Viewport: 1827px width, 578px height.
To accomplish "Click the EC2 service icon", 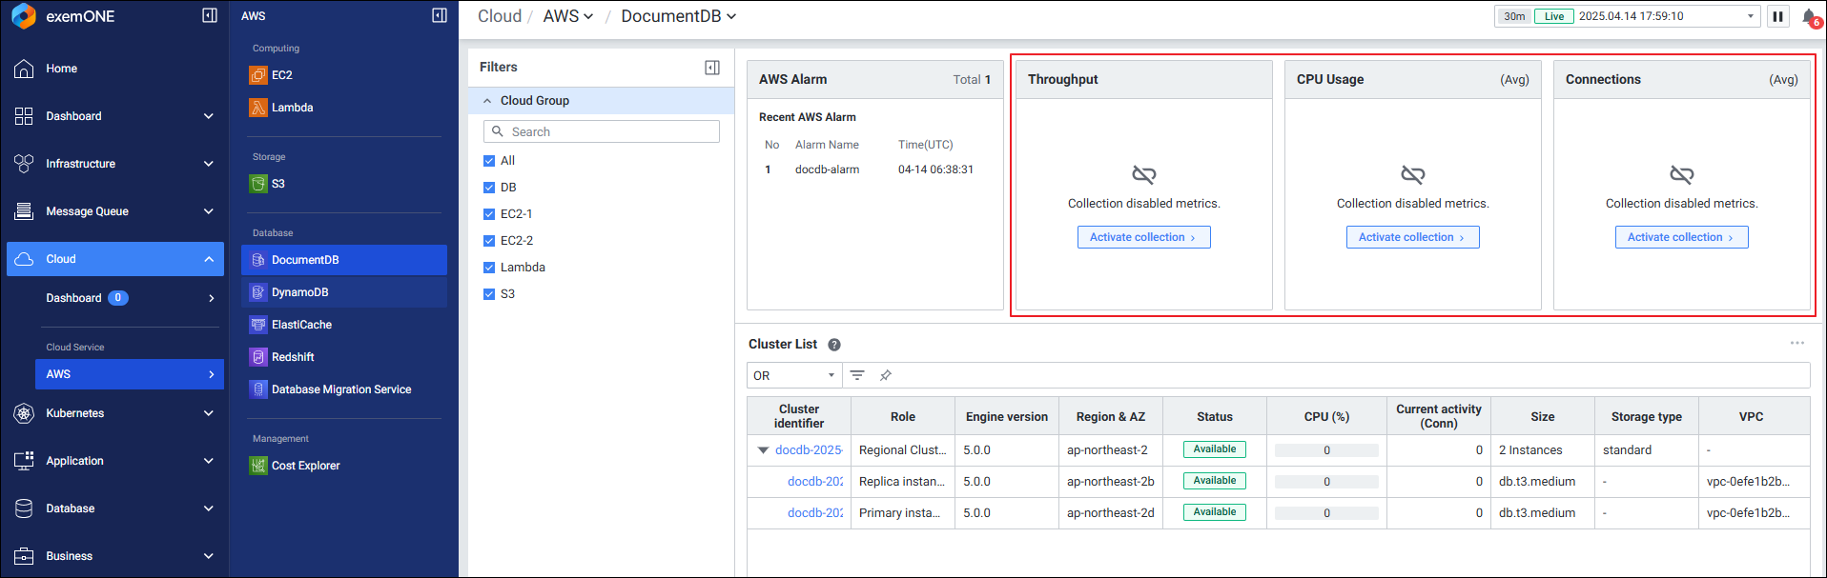I will 258,75.
